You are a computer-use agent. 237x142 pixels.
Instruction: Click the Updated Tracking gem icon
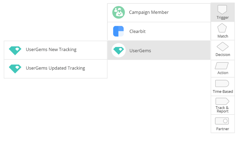15,69
